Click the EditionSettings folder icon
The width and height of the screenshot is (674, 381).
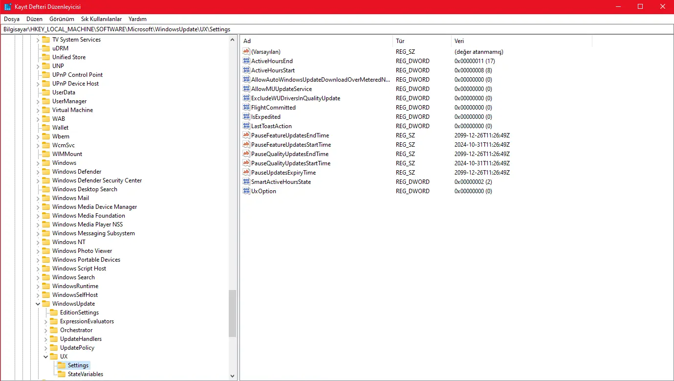pos(53,313)
